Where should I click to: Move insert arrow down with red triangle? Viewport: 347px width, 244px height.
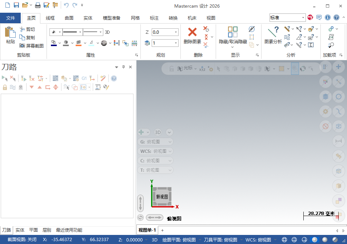pos(32,87)
